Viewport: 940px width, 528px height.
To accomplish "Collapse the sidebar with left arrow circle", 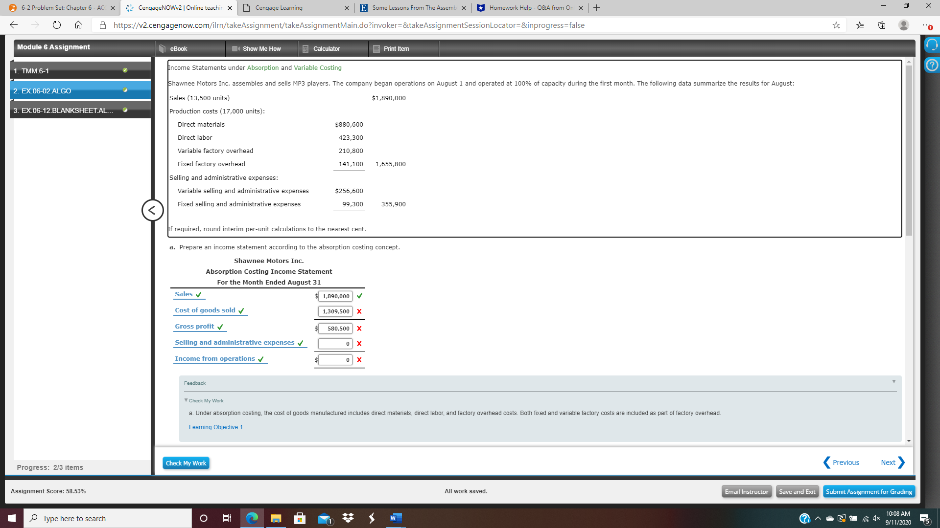I will [152, 210].
